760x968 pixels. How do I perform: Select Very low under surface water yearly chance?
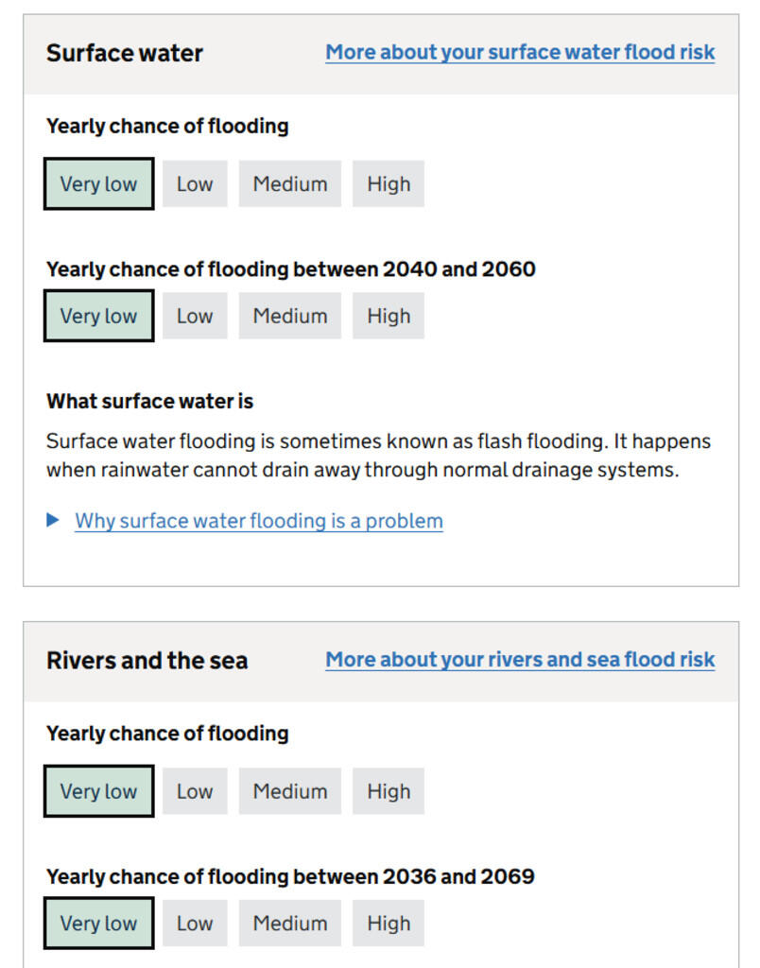pos(98,183)
